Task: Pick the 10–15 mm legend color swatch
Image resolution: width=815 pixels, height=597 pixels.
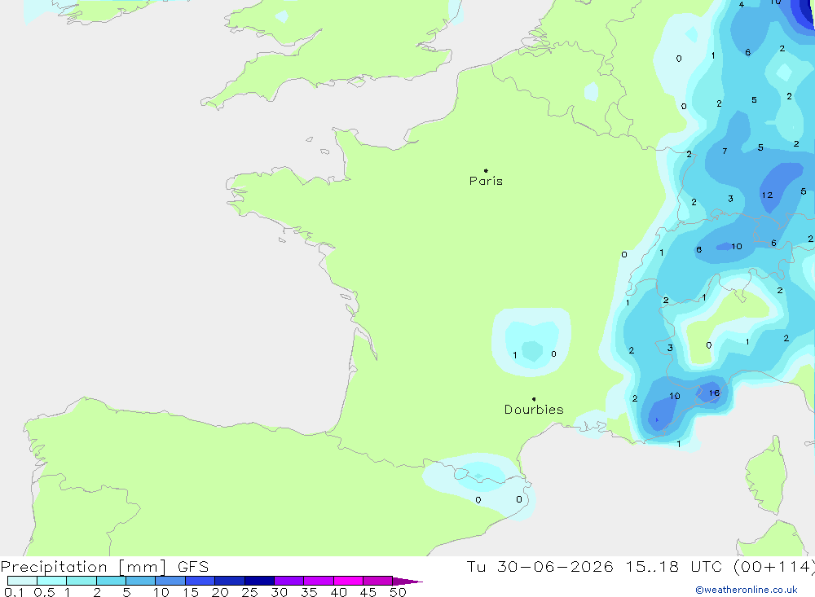Action: [x=170, y=581]
